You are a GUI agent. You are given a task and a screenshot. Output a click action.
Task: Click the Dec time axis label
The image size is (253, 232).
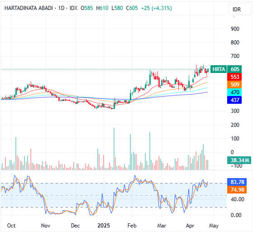(75, 225)
